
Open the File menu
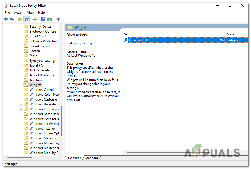(7, 13)
